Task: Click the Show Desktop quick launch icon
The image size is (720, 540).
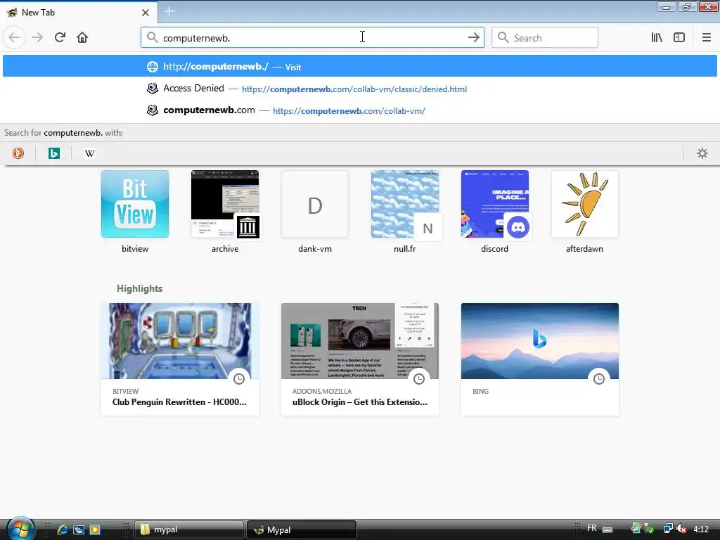Action: [x=79, y=529]
